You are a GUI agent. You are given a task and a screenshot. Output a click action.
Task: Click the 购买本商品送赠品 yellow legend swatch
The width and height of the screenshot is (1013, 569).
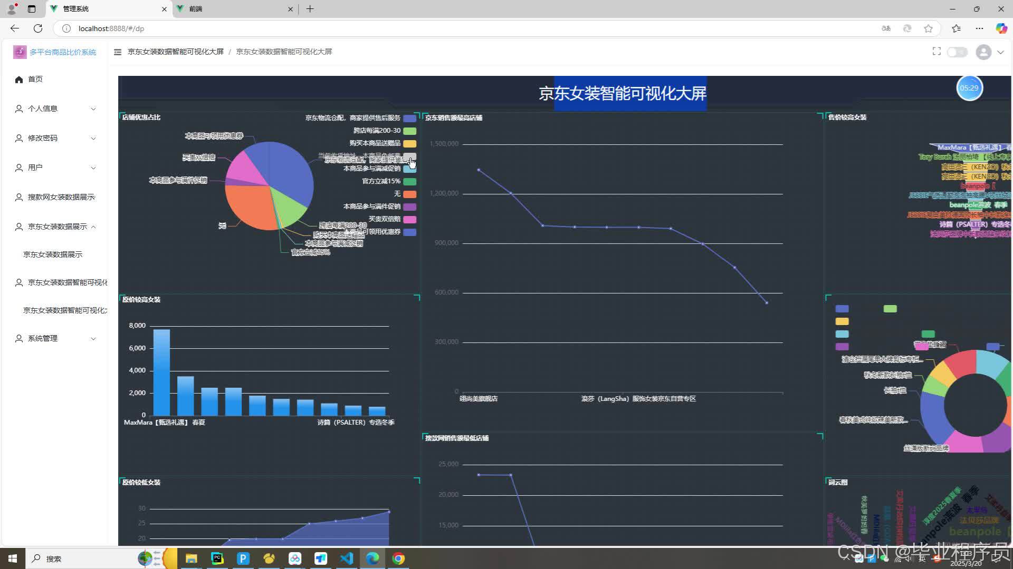[409, 143]
